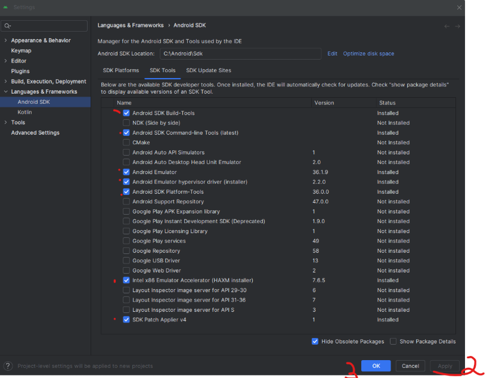The image size is (496, 378).
Task: Check the CMake package
Action: [x=126, y=142]
